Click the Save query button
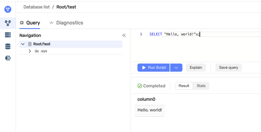Screen dimensions: 261x132 point(229,68)
